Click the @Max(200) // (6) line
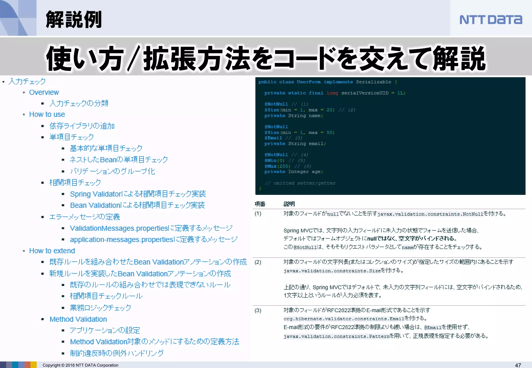Viewport: 532px width, 368px height. point(288,166)
